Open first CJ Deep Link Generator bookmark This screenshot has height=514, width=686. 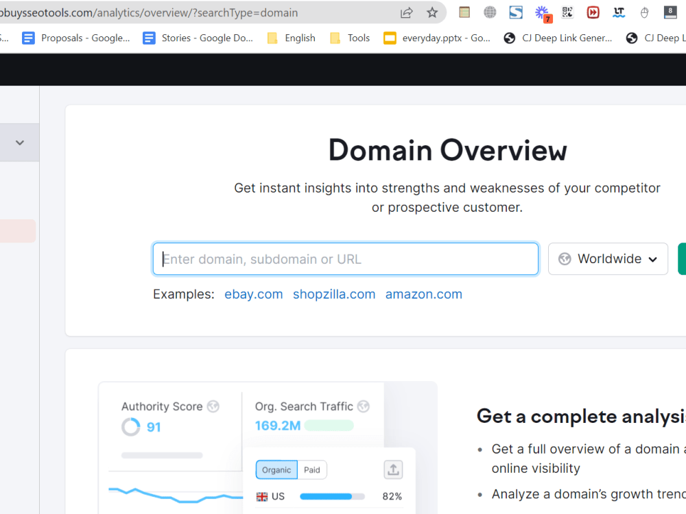(558, 38)
